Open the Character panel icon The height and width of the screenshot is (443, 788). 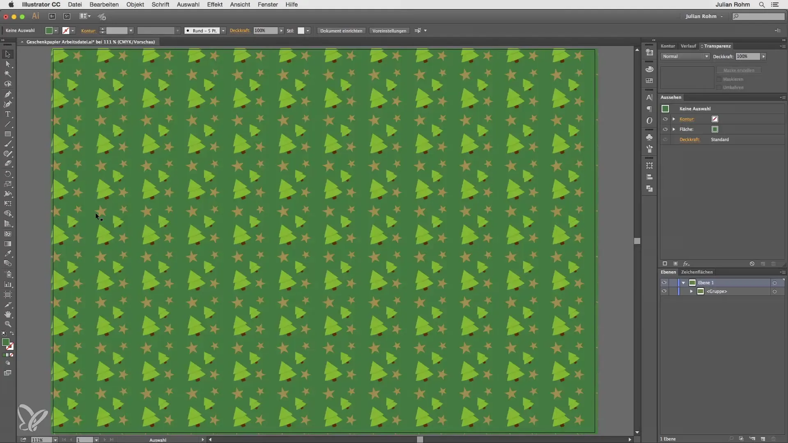tap(649, 98)
